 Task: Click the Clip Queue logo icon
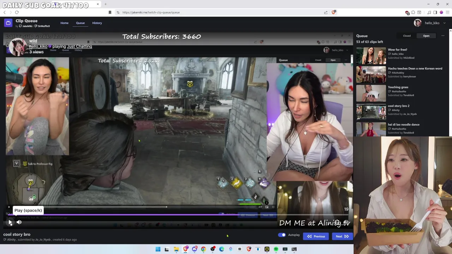click(x=8, y=23)
